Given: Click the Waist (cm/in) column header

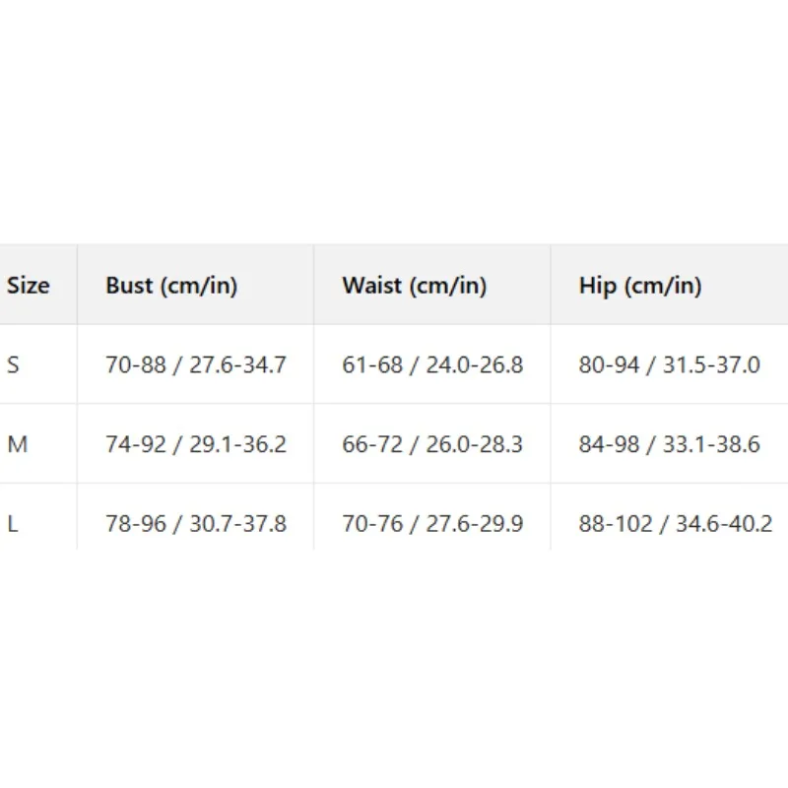Looking at the screenshot, I should pyautogui.click(x=415, y=286).
